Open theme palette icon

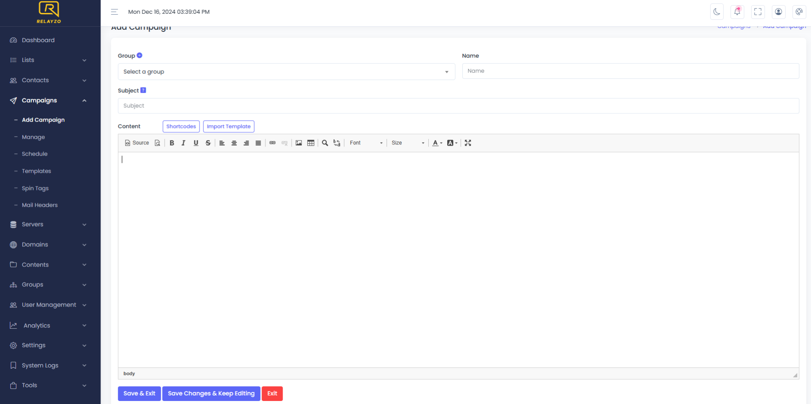coord(799,12)
